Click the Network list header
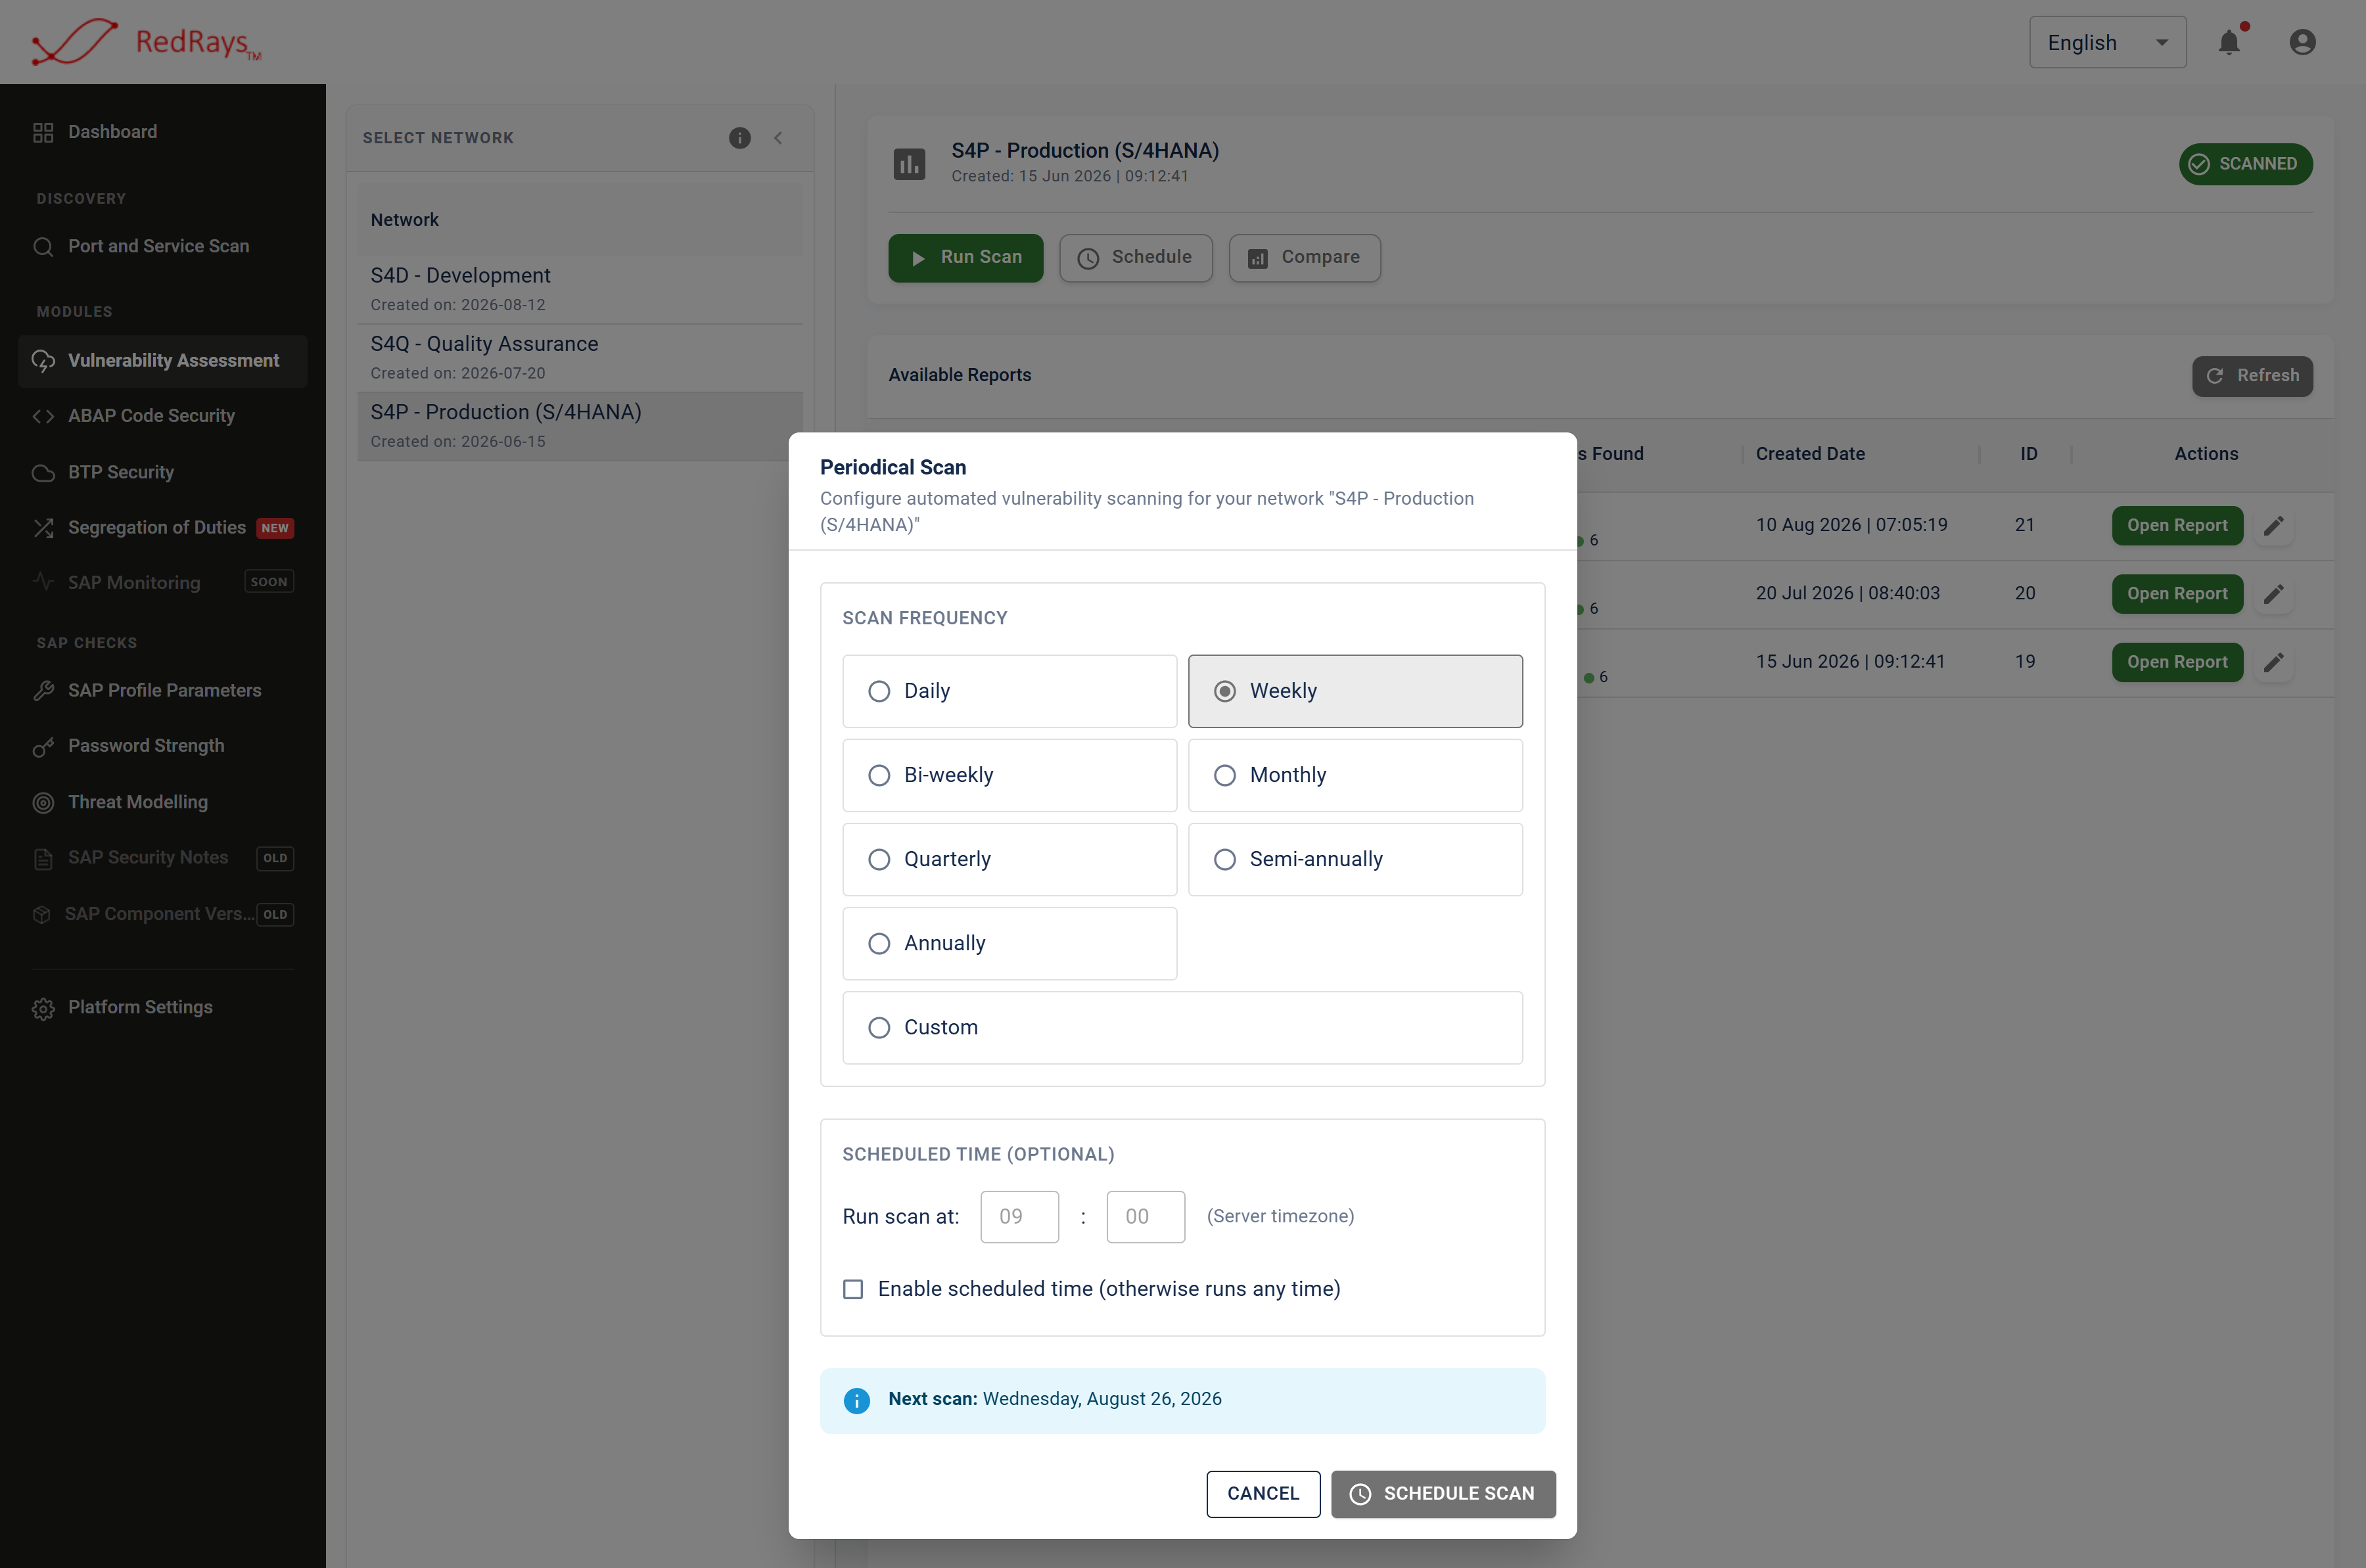This screenshot has width=2366, height=1568. pos(580,220)
